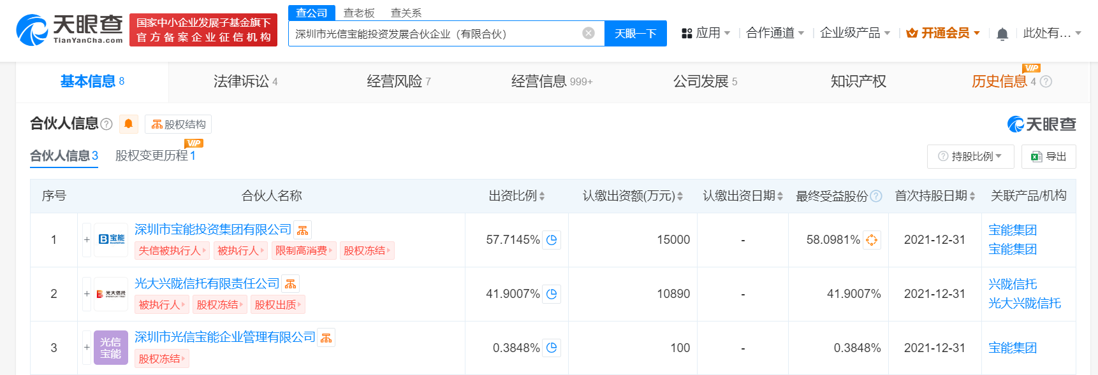This screenshot has height=375, width=1098.
Task: Open 光大兴陇信托有限责任公司 link
Action: [207, 284]
